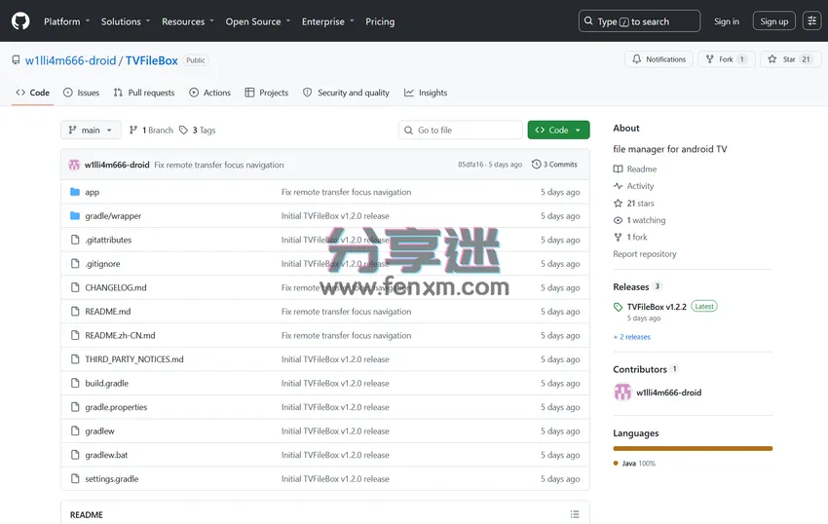
Task: Open the gradlew.bat file
Action: pos(106,455)
